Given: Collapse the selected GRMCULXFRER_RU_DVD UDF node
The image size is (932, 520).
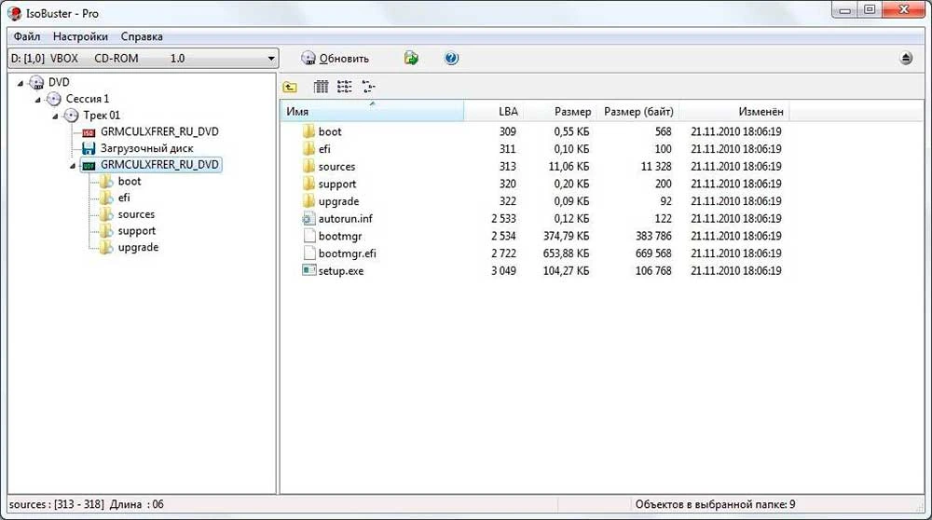Looking at the screenshot, I should click(73, 166).
